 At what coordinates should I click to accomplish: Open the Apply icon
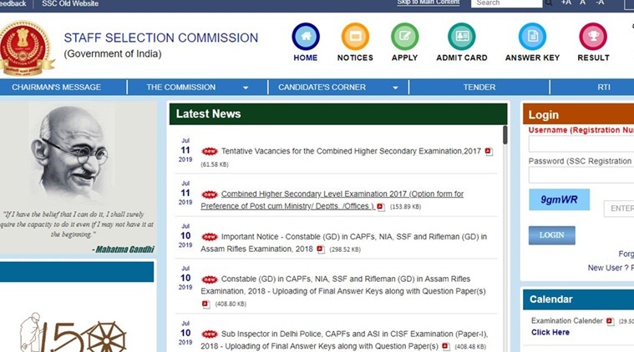coord(405,37)
